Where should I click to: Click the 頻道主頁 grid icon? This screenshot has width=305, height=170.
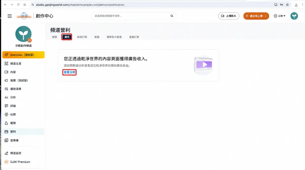coord(6,64)
